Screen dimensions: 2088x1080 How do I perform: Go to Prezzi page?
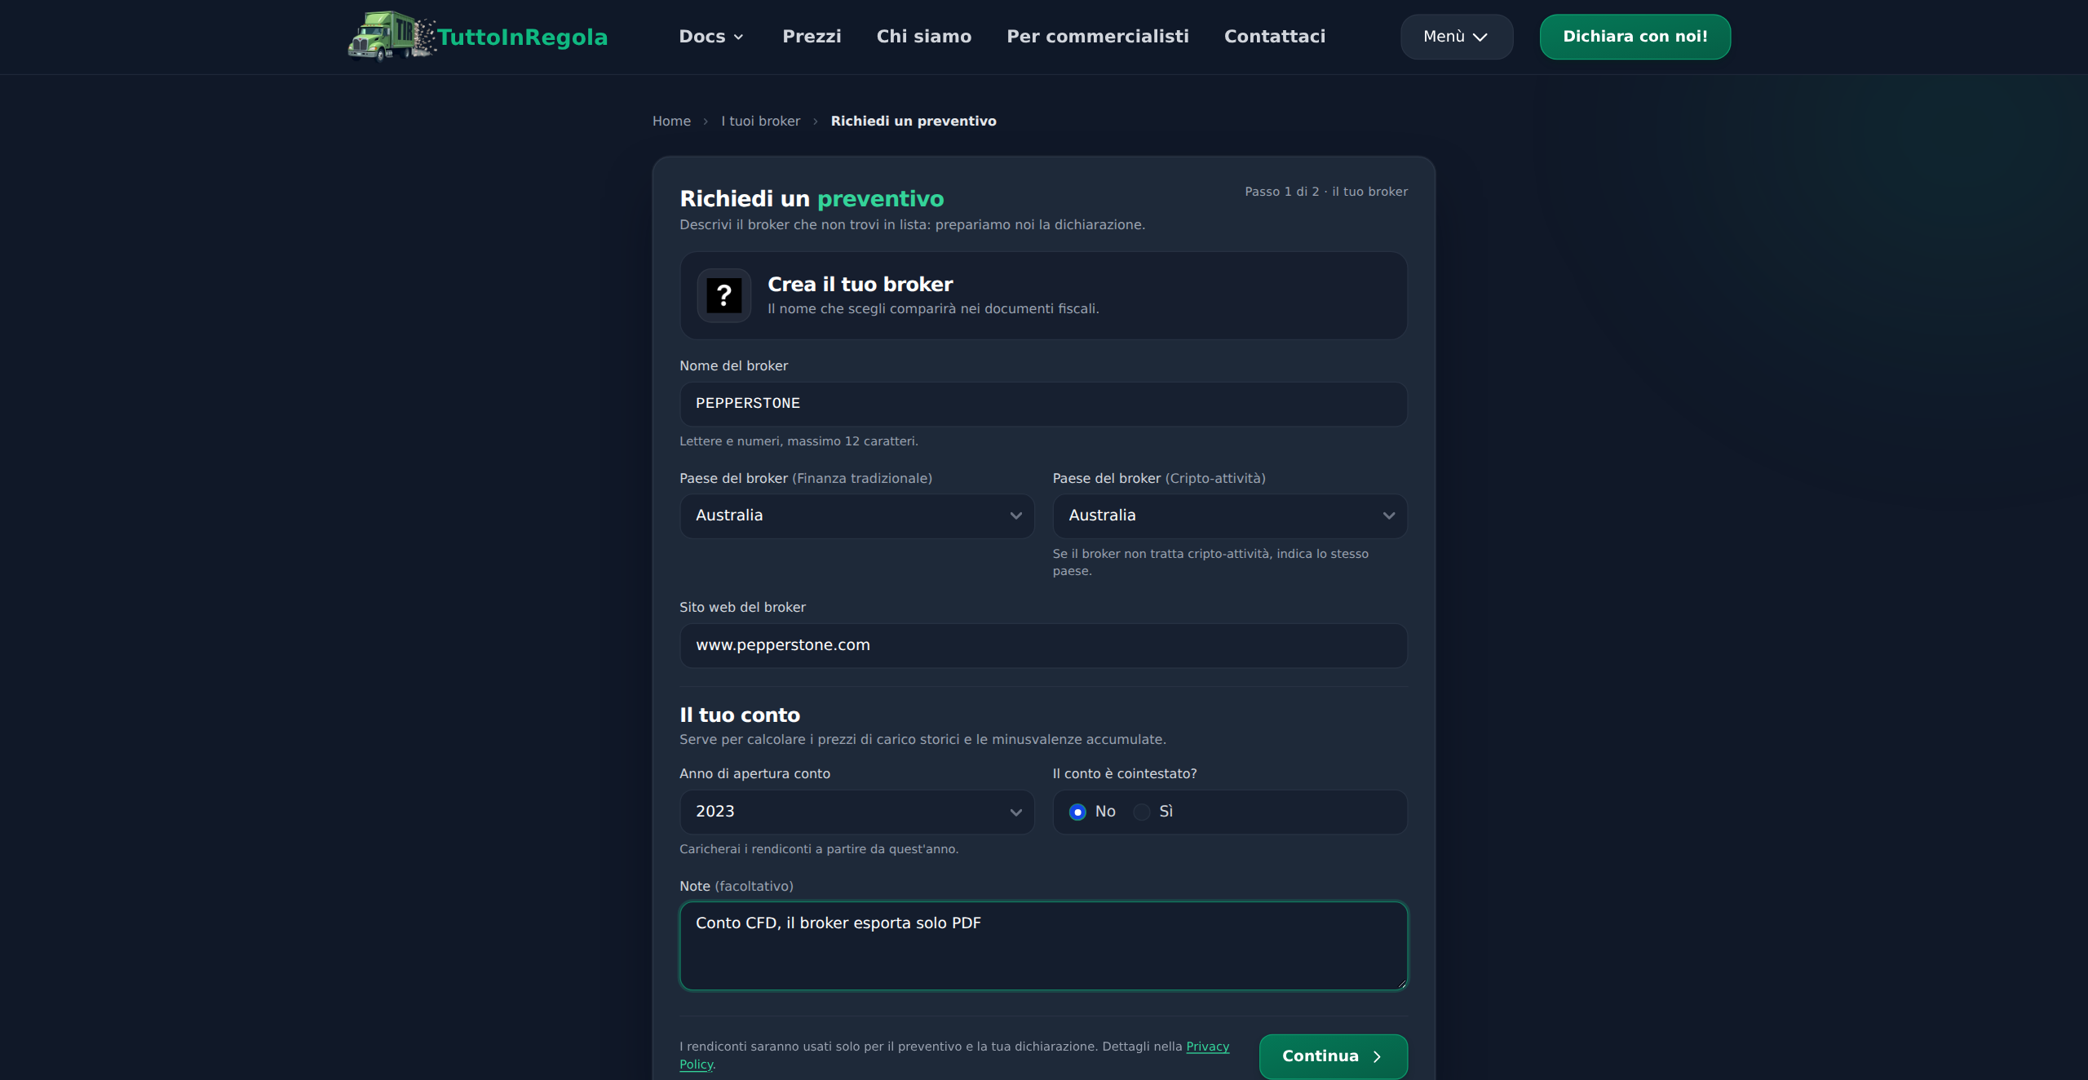point(812,37)
